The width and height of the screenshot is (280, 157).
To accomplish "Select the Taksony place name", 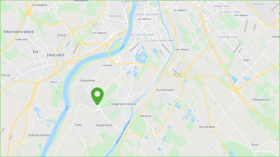I will coord(146,116).
